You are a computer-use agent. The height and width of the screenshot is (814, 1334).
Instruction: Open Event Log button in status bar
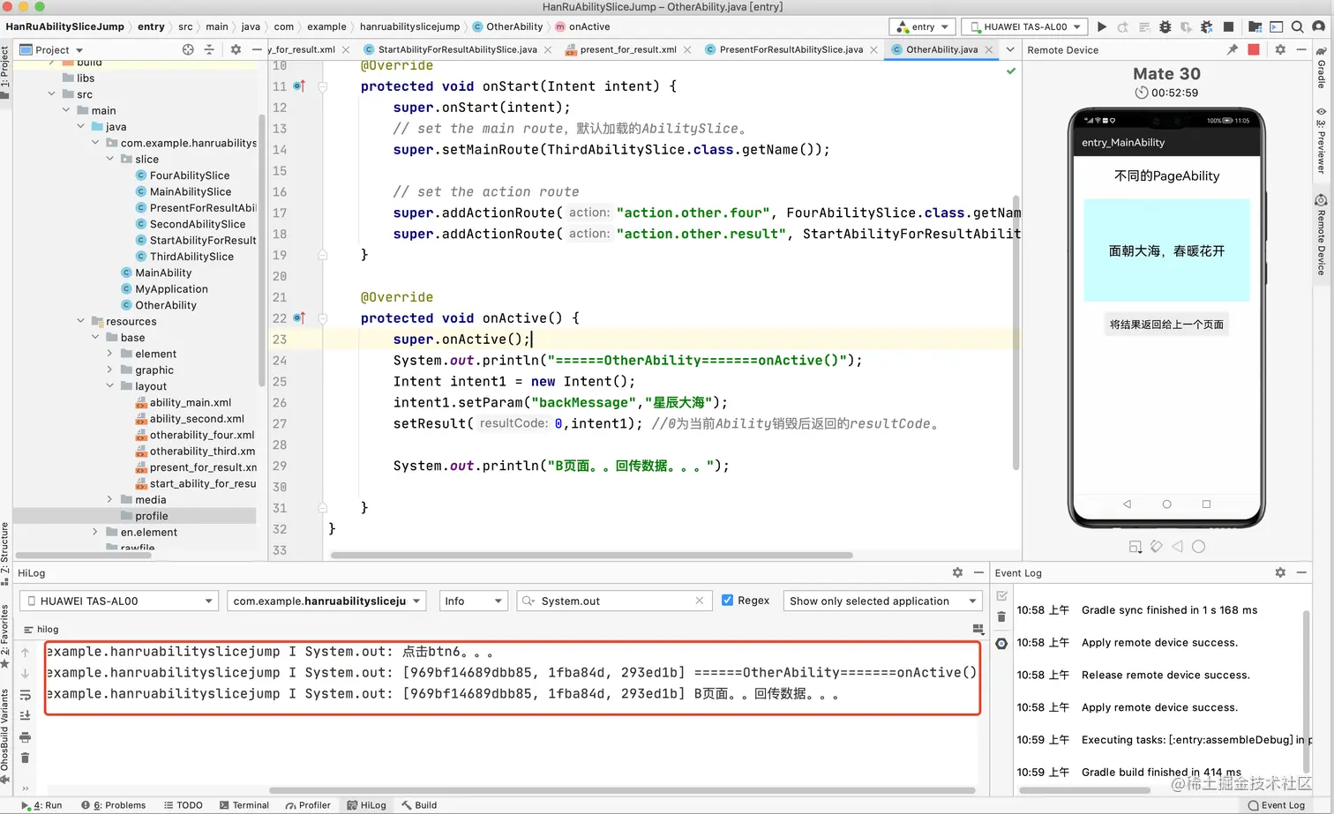pos(1277,805)
